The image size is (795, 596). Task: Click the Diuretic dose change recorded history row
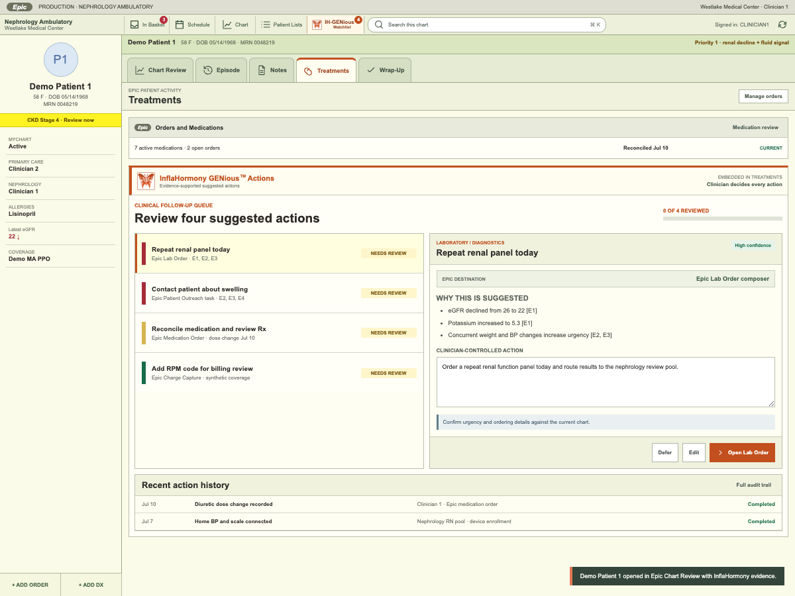pos(458,504)
